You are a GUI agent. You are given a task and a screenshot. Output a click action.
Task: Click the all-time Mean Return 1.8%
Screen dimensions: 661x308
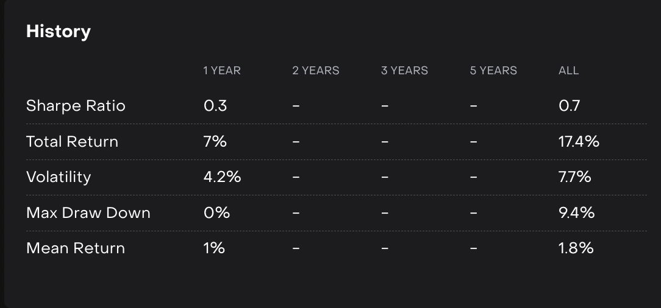pyautogui.click(x=576, y=248)
